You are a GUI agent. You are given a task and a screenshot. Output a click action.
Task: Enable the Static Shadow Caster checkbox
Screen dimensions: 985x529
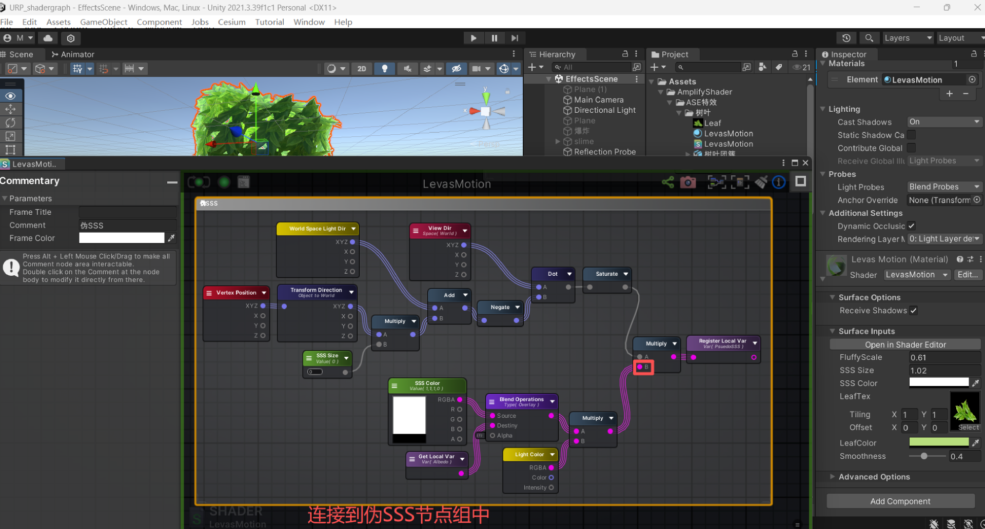[911, 135]
